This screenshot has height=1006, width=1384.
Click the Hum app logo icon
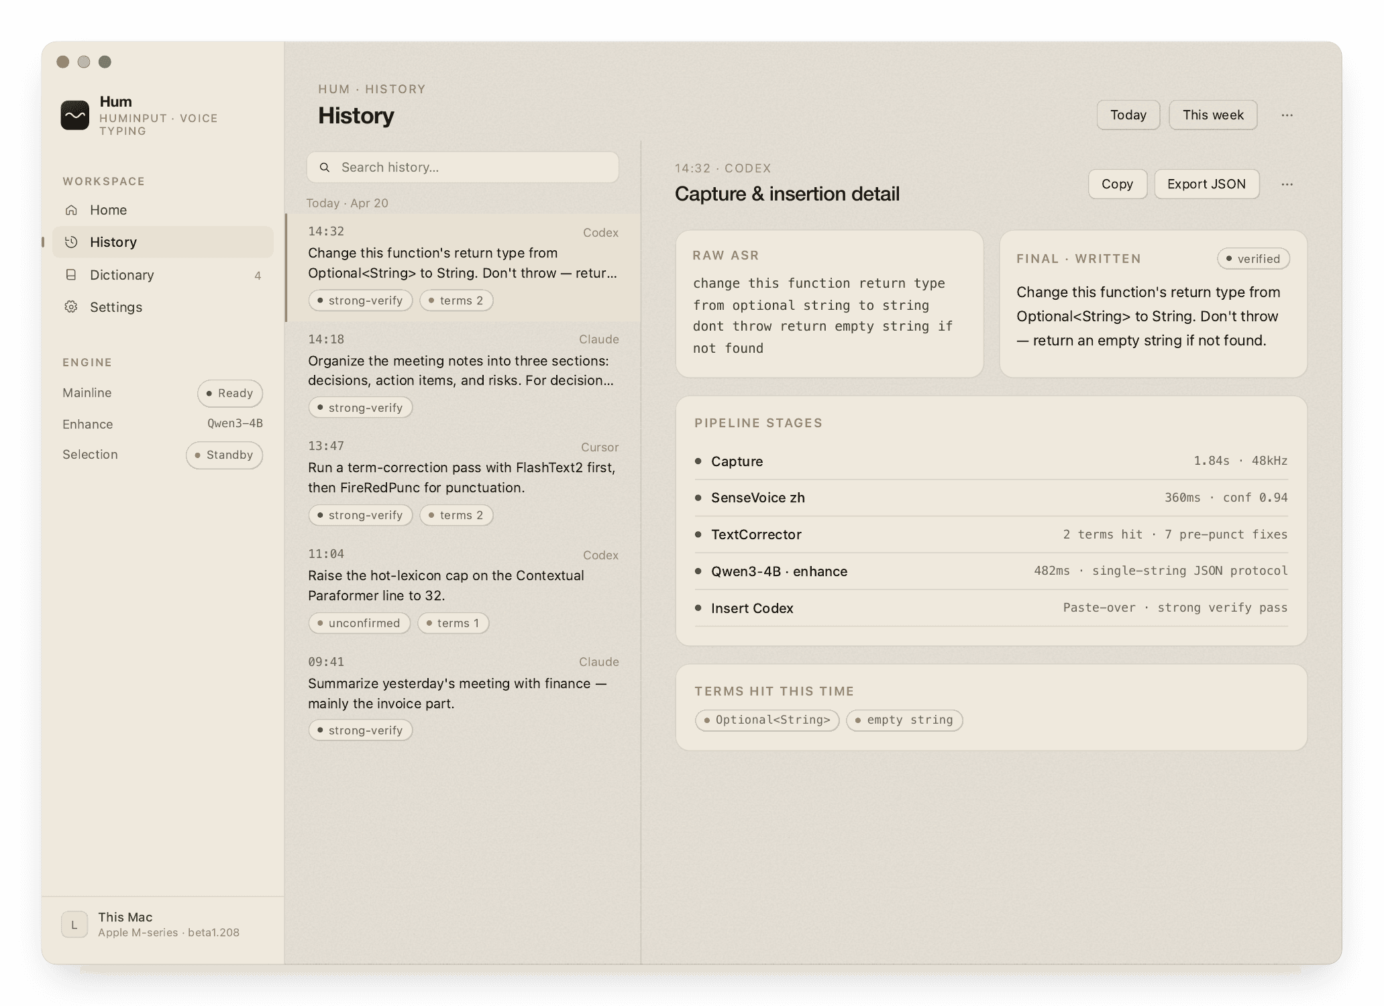[74, 115]
